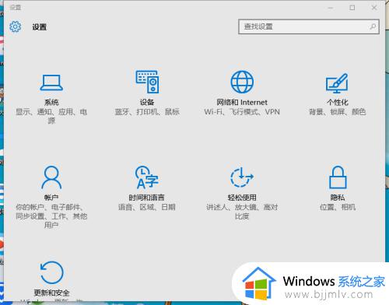Open the Update and Security (更新和安全) icon
Image resolution: width=389 pixels, height=305 pixels.
coord(51,272)
